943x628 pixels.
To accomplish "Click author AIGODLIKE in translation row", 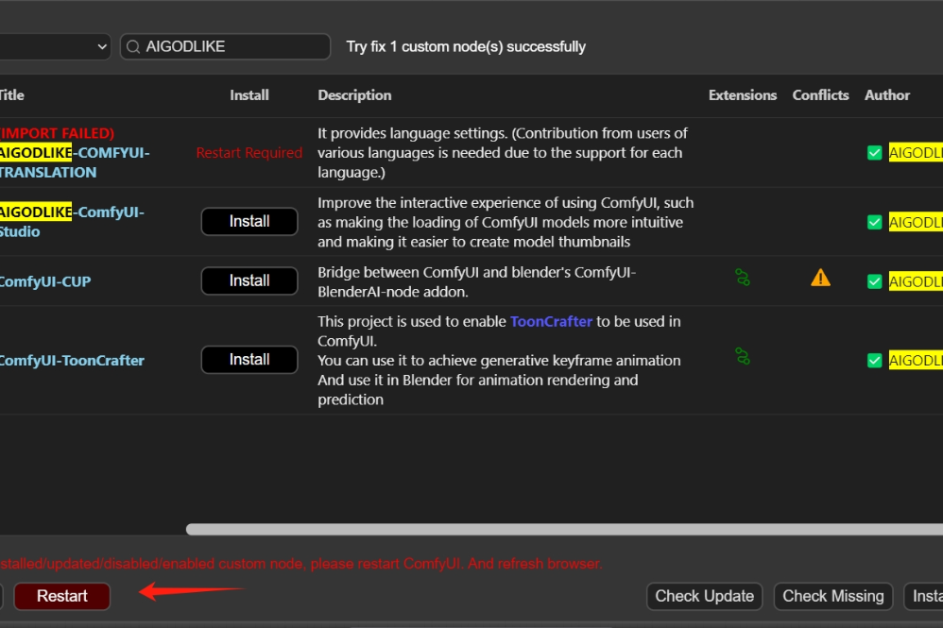I will 916,153.
